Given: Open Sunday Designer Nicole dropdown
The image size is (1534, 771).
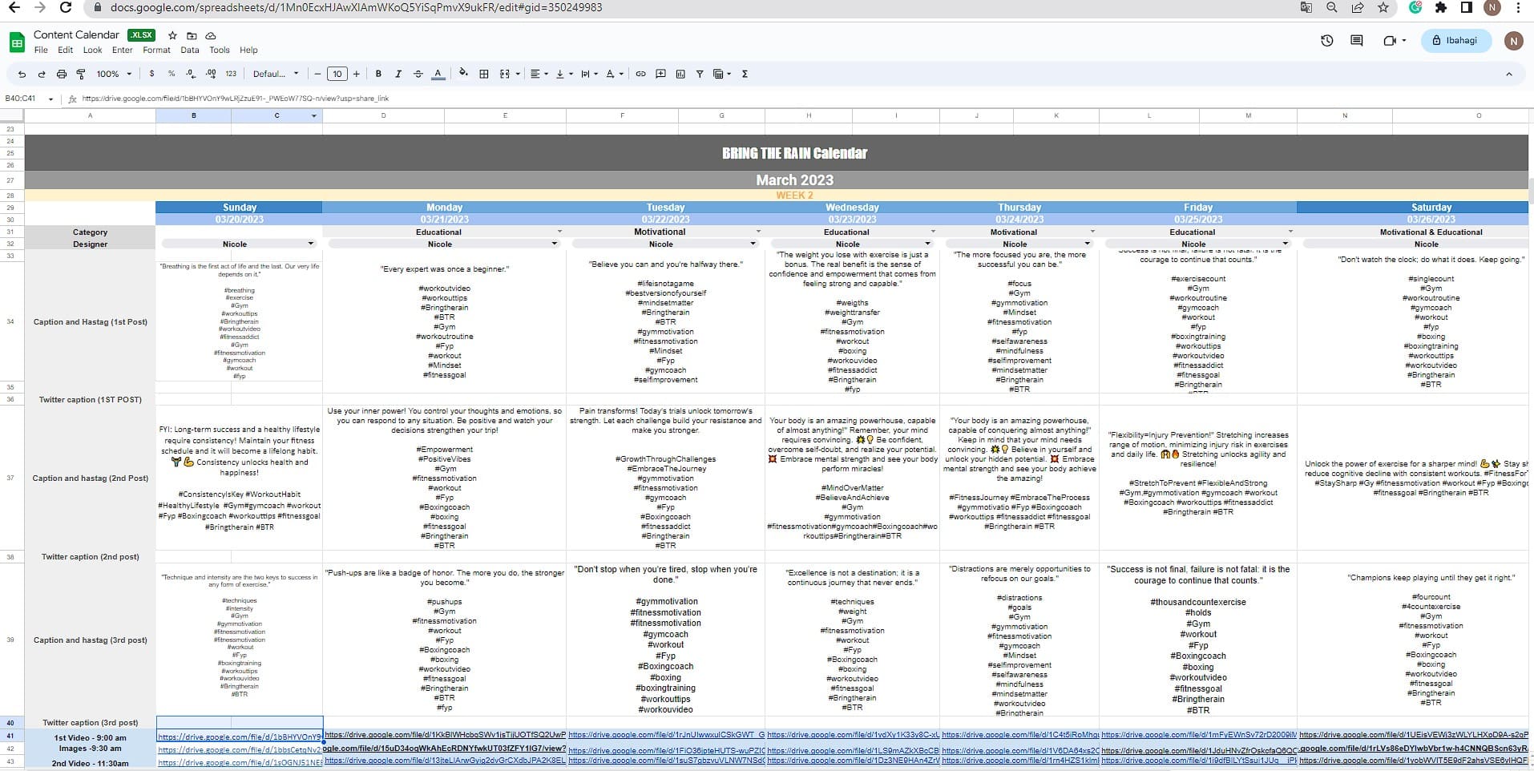Looking at the screenshot, I should click(x=311, y=244).
